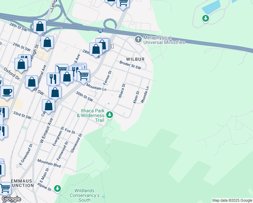Open the shopping cart marker at Emmaus Junction

coord(5,189)
